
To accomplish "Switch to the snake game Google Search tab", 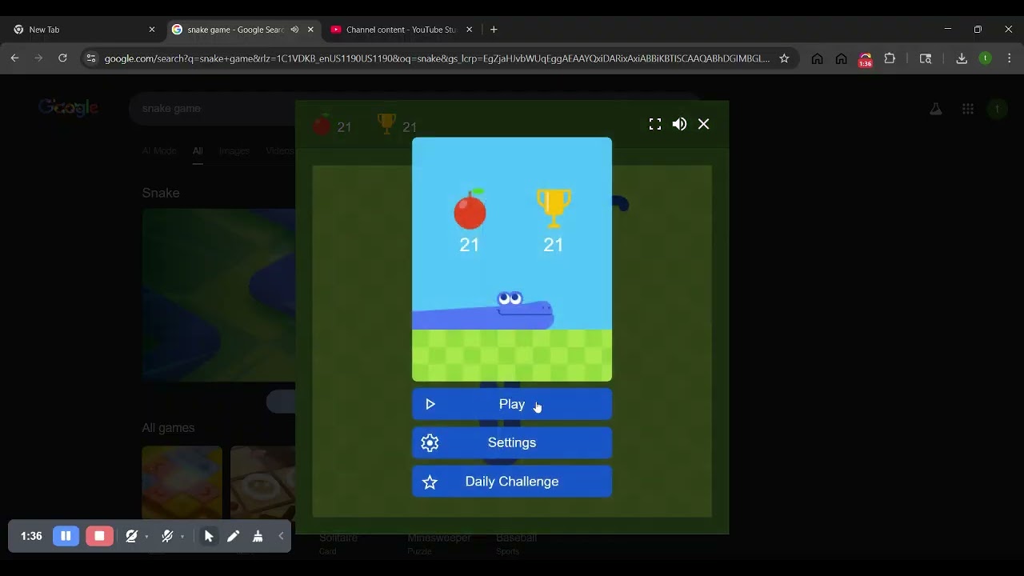I will point(236,30).
